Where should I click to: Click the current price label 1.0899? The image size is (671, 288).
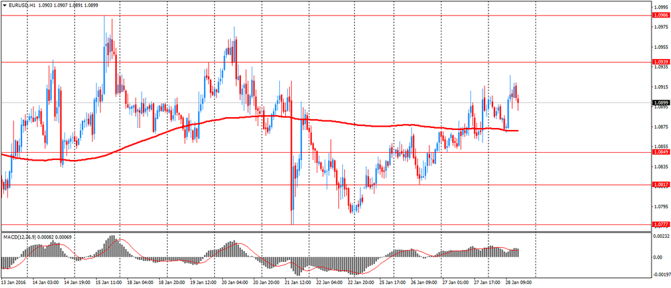[x=660, y=102]
